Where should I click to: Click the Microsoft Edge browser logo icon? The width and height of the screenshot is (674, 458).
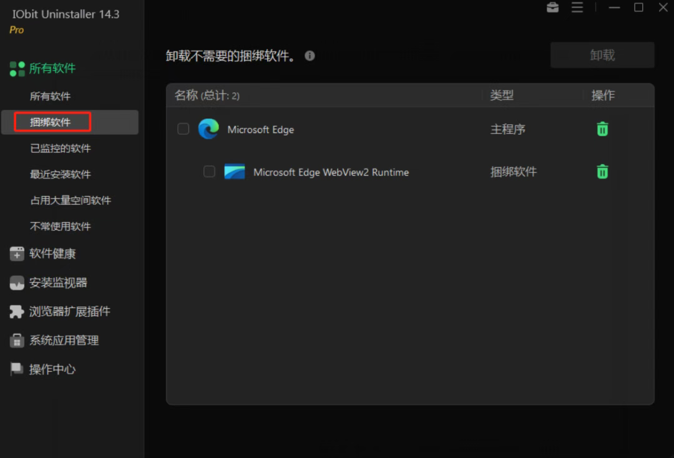pos(208,129)
